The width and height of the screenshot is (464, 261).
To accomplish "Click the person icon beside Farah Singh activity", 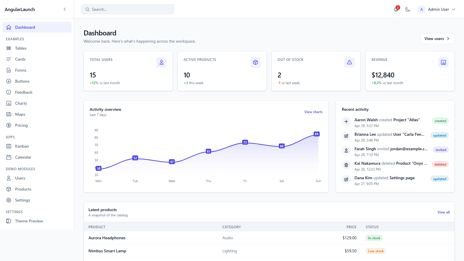I will (x=346, y=151).
